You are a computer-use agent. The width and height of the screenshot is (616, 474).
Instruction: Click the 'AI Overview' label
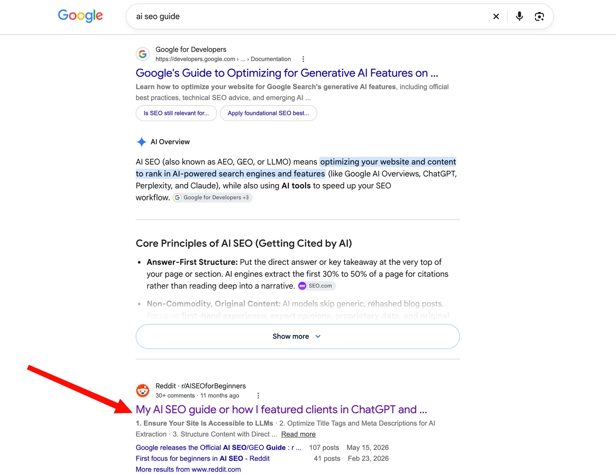(170, 142)
